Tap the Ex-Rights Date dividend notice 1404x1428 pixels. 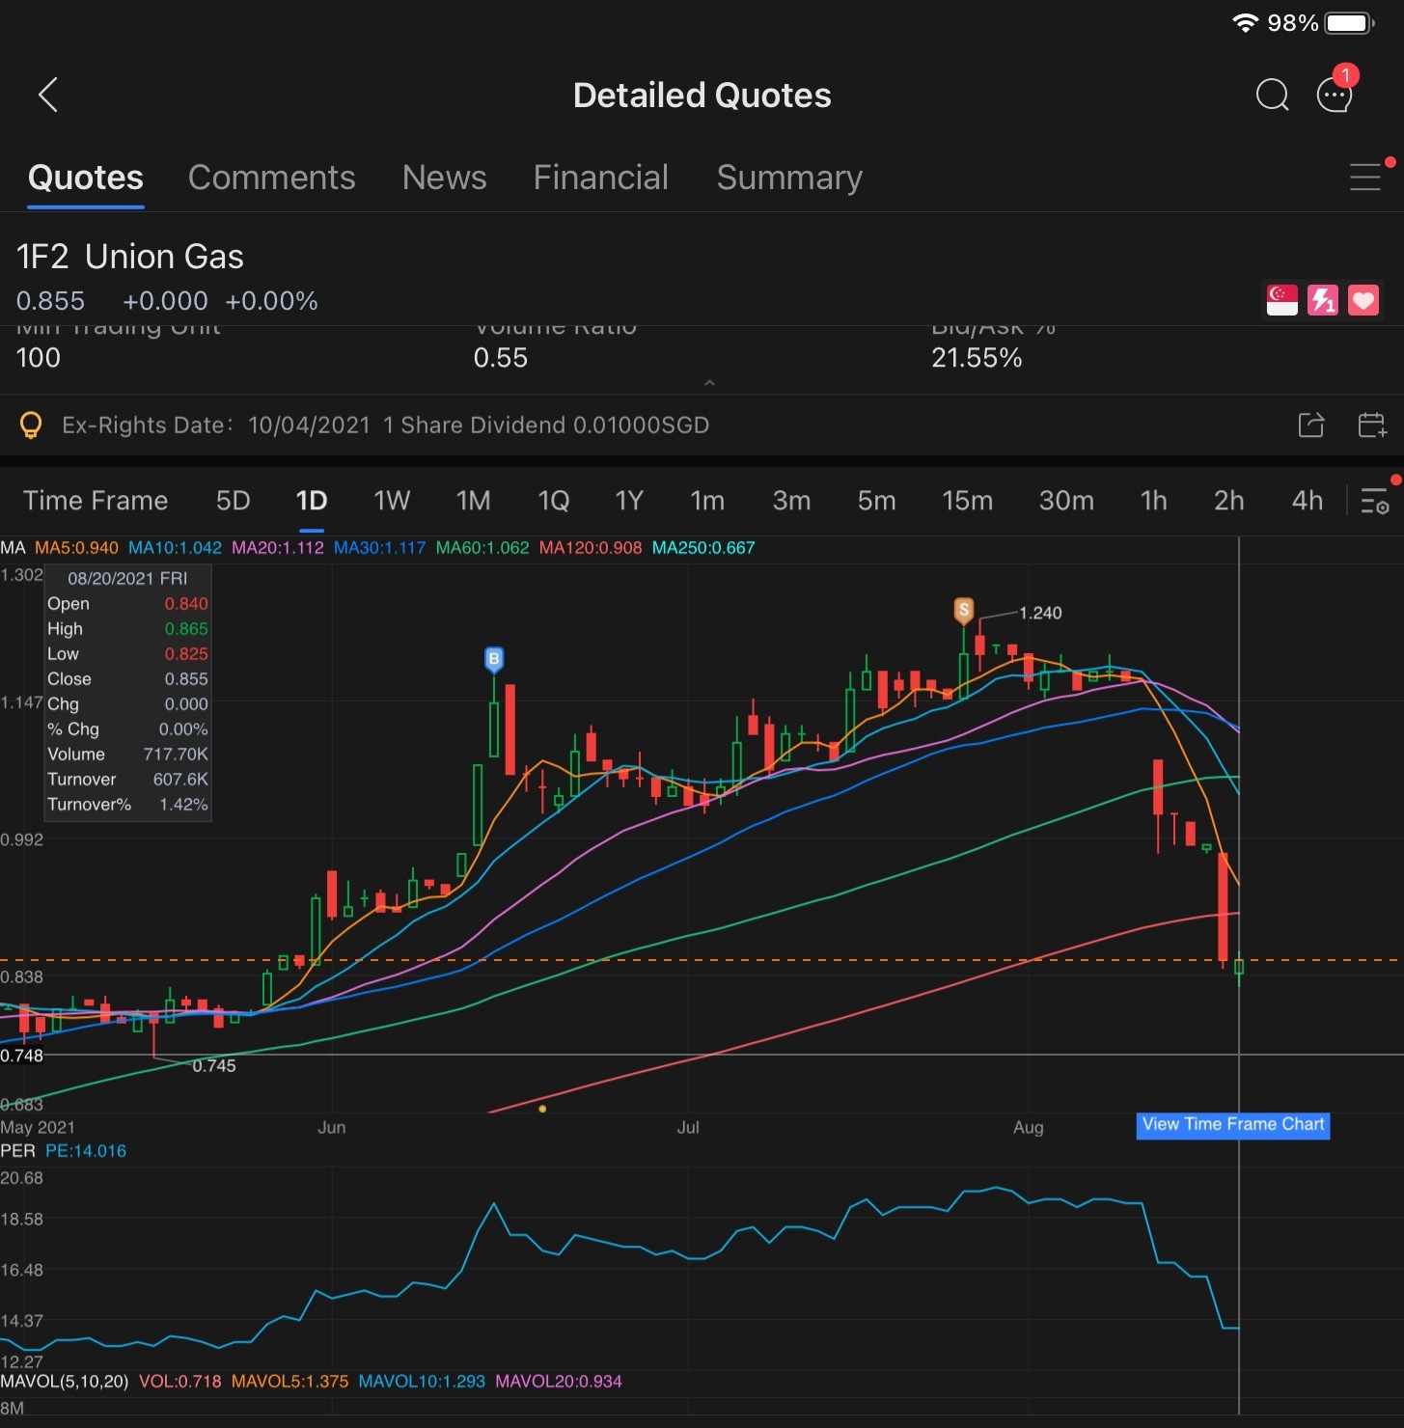pos(385,426)
